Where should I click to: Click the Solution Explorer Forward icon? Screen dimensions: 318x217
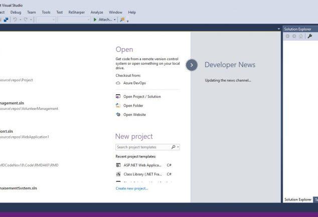(x=294, y=36)
